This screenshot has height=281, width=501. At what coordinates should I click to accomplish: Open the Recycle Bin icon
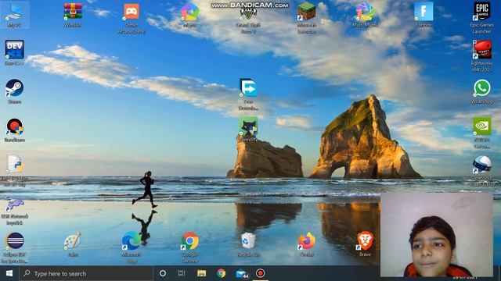coord(248,244)
